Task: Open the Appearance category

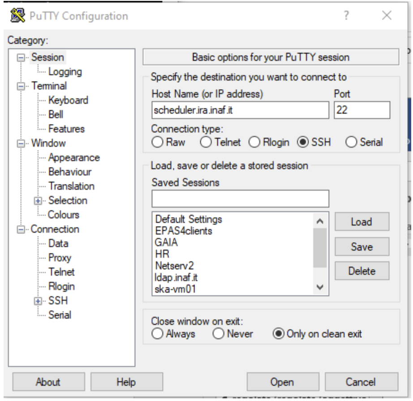Action: 74,158
